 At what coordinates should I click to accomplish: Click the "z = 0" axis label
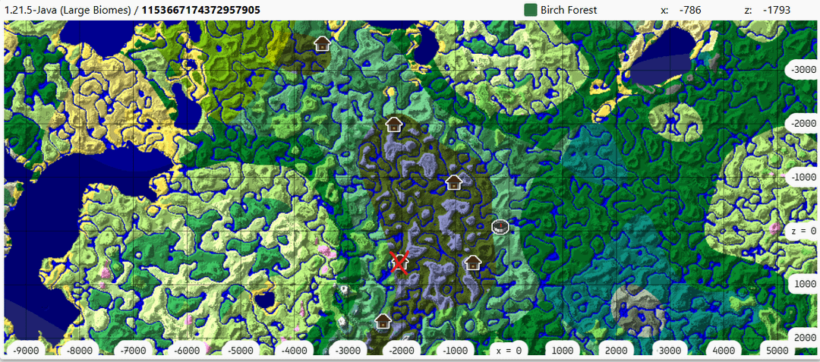802,231
